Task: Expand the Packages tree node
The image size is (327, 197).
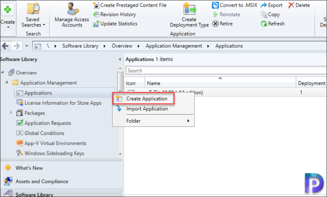Action: 11,112
